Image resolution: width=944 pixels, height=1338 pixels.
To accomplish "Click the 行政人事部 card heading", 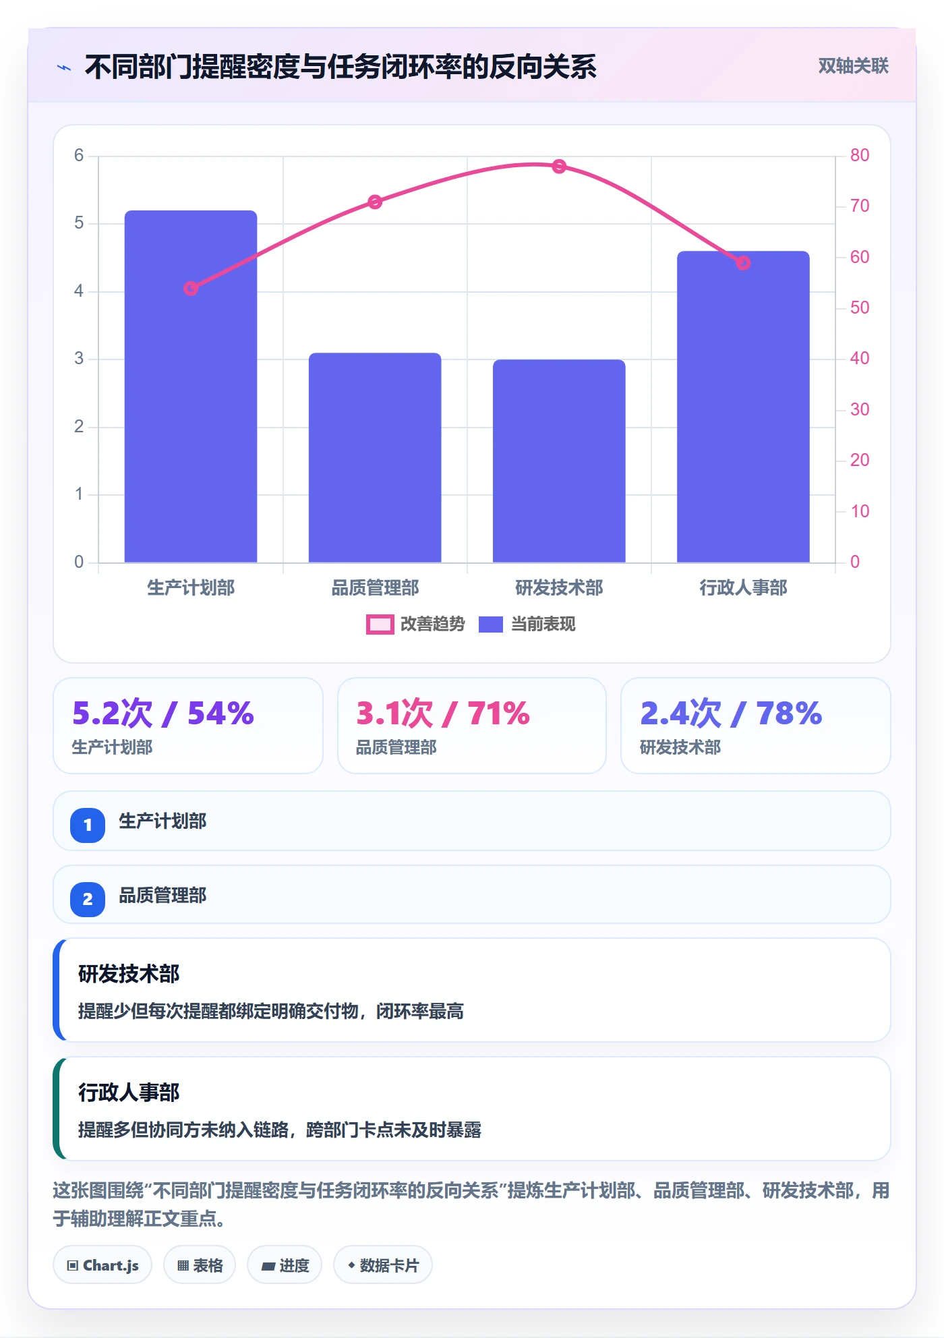I will pos(129,1093).
